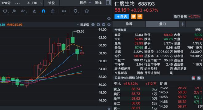Viewport: 203px width, 110px height.
Task: Select the Aa text annotation tool
Action: point(23,11)
